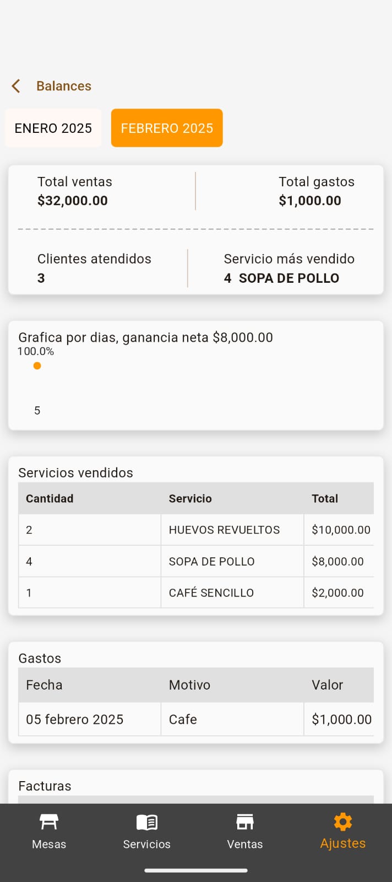Tap the Servicio más vendido value
392x882 pixels.
tap(281, 278)
